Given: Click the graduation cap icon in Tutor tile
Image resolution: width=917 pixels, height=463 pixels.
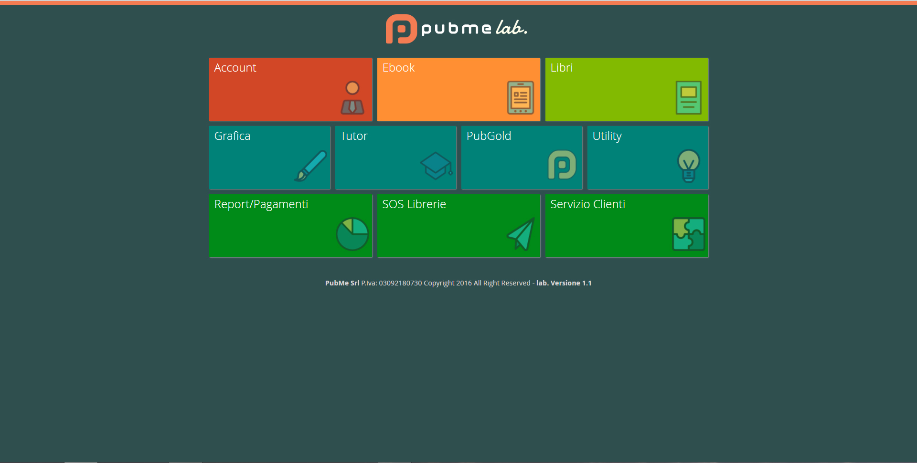Looking at the screenshot, I should [x=436, y=166].
